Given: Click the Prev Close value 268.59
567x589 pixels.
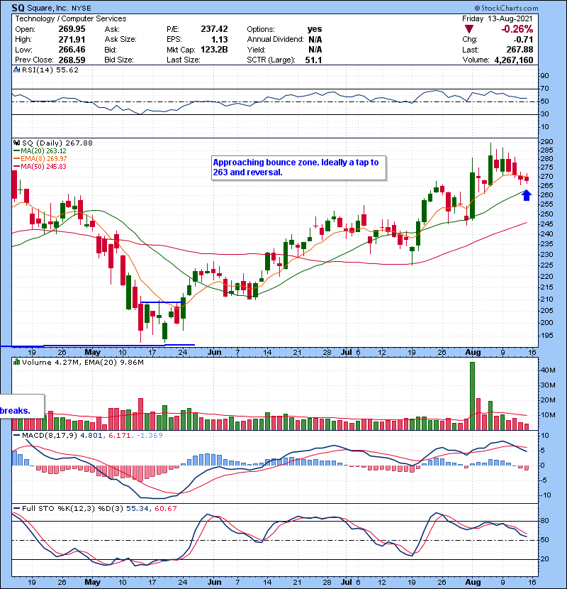Looking at the screenshot, I should click(72, 60).
